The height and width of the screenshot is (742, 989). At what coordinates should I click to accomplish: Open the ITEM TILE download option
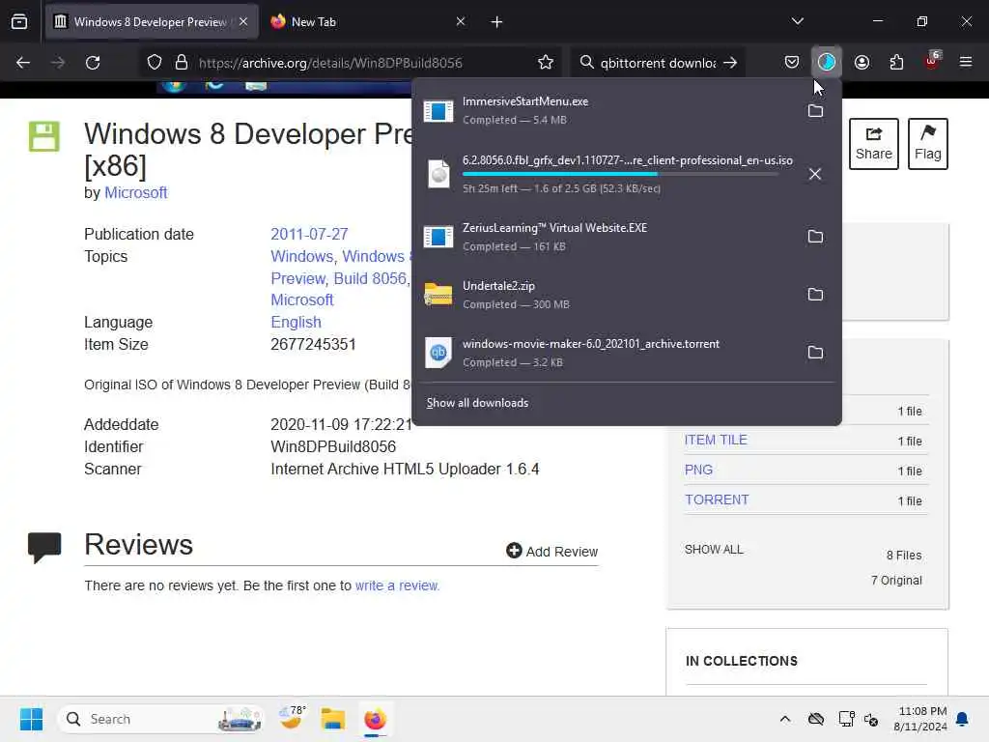716,440
